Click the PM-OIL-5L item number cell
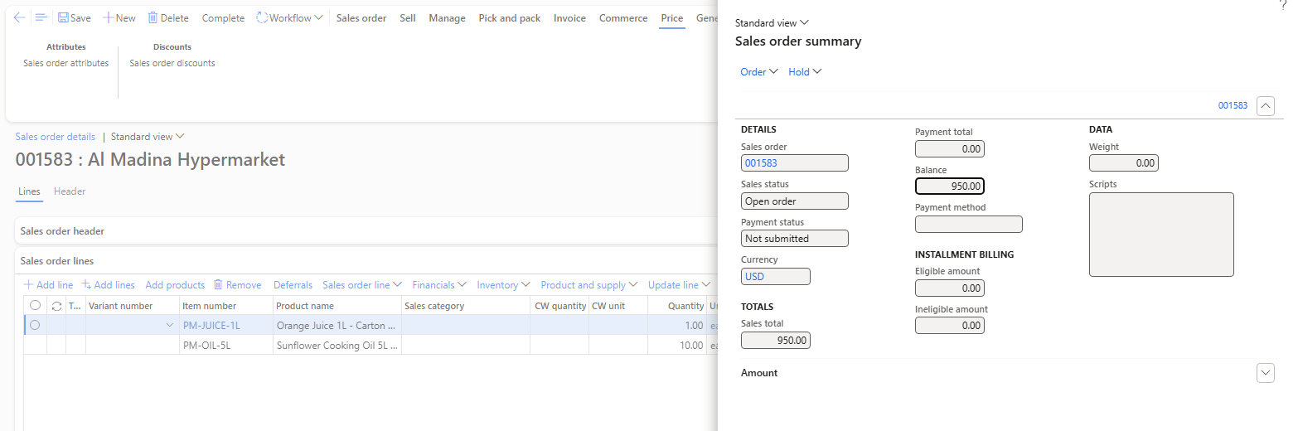 point(226,346)
